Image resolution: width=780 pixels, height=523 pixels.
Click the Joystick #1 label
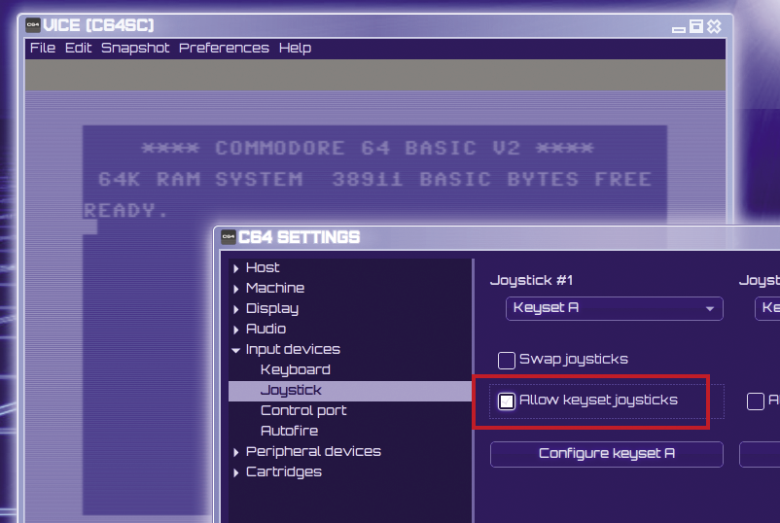(531, 280)
